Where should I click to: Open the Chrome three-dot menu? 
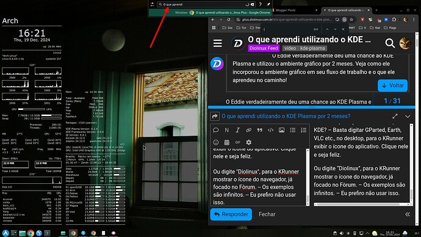tap(414, 20)
